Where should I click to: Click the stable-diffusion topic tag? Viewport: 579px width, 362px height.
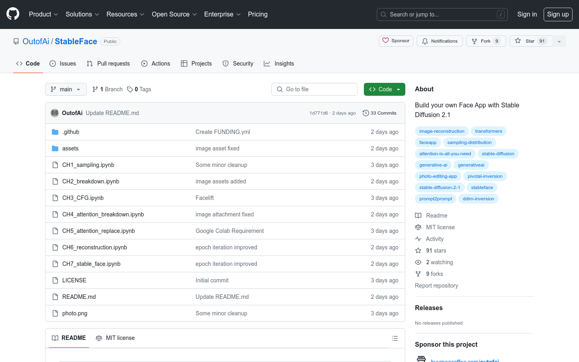click(498, 154)
